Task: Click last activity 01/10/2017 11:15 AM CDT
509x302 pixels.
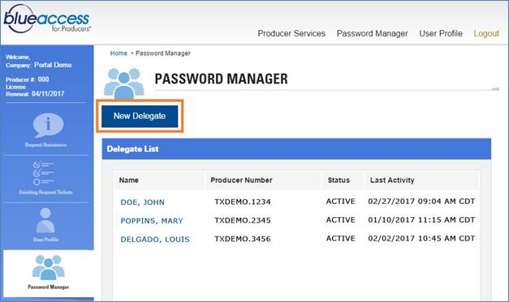Action: (421, 219)
